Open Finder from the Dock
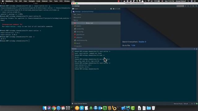 pyautogui.click(x=45, y=108)
